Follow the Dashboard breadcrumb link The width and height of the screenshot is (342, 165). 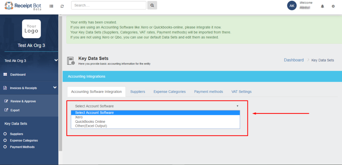point(294,60)
